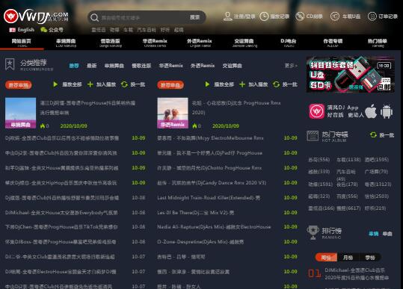The image size is (403, 289).
Task: Download the app via Apple icon
Action: coord(371,111)
